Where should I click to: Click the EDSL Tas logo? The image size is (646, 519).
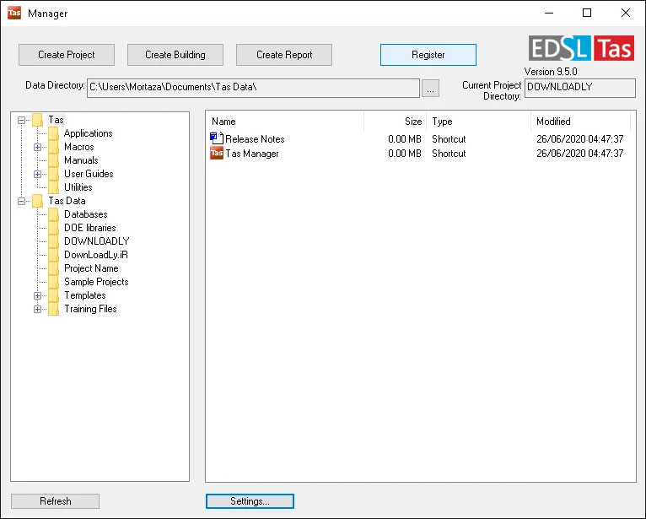[x=581, y=48]
